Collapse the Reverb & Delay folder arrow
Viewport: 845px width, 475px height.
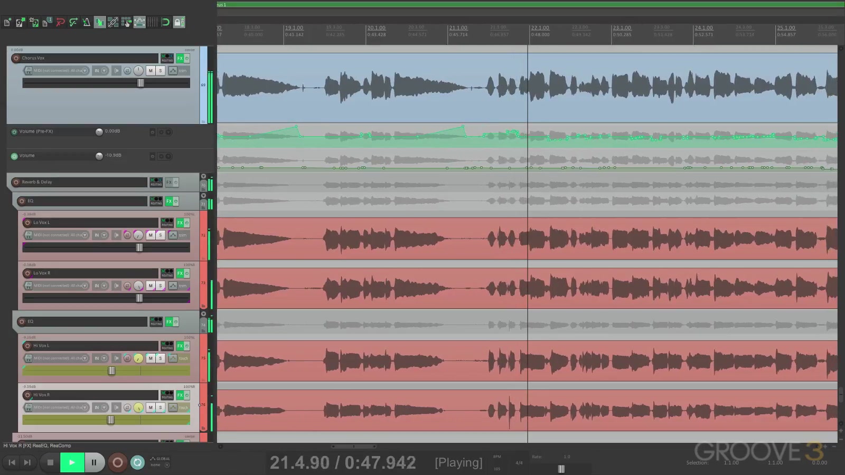click(x=203, y=176)
